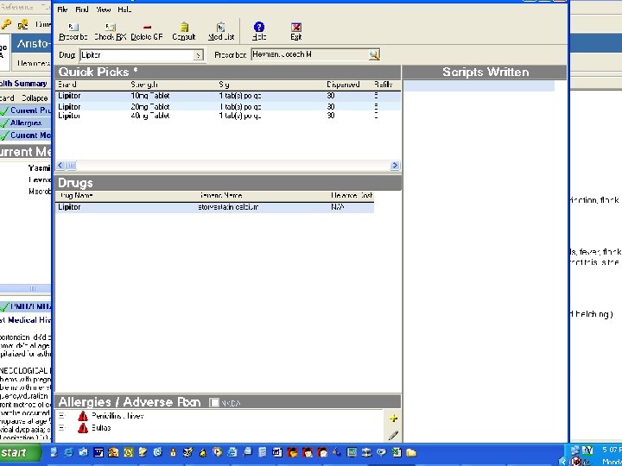
Task: Click the Drug Name column header
Action: tap(75, 196)
